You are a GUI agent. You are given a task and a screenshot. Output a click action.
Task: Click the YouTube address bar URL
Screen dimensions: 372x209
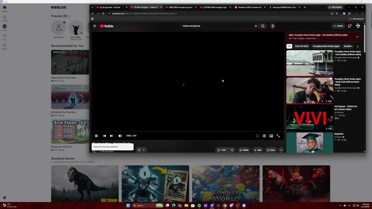pyautogui.click(x=144, y=13)
